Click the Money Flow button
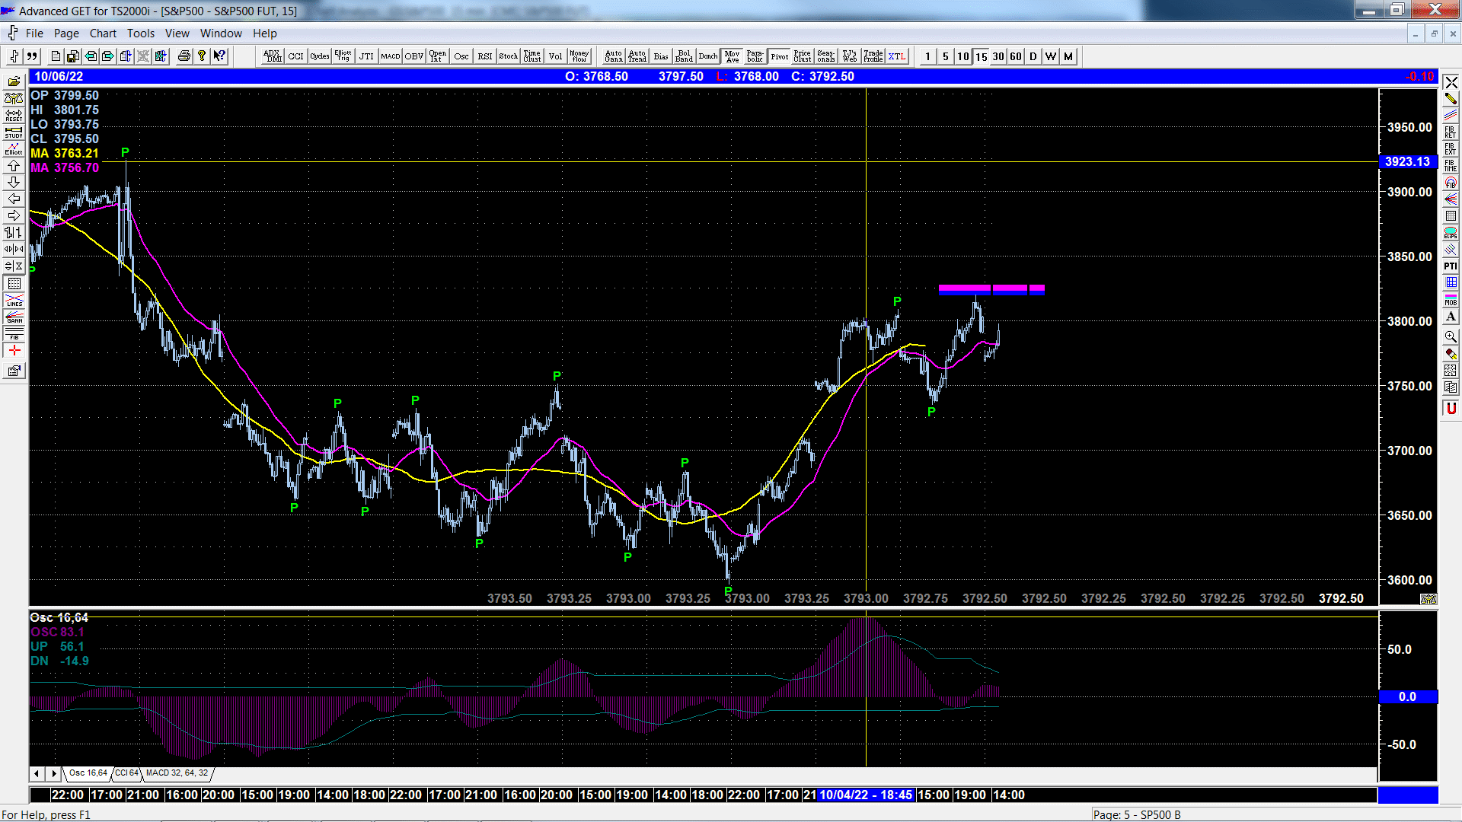The image size is (1462, 822). (579, 56)
